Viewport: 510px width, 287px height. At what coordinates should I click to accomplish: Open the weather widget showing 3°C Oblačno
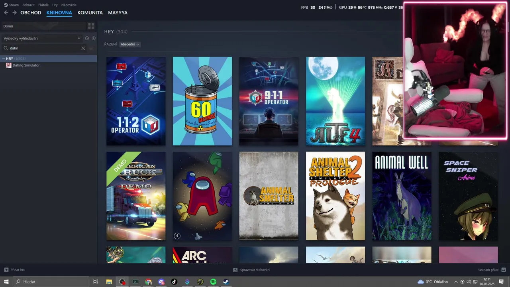433,282
